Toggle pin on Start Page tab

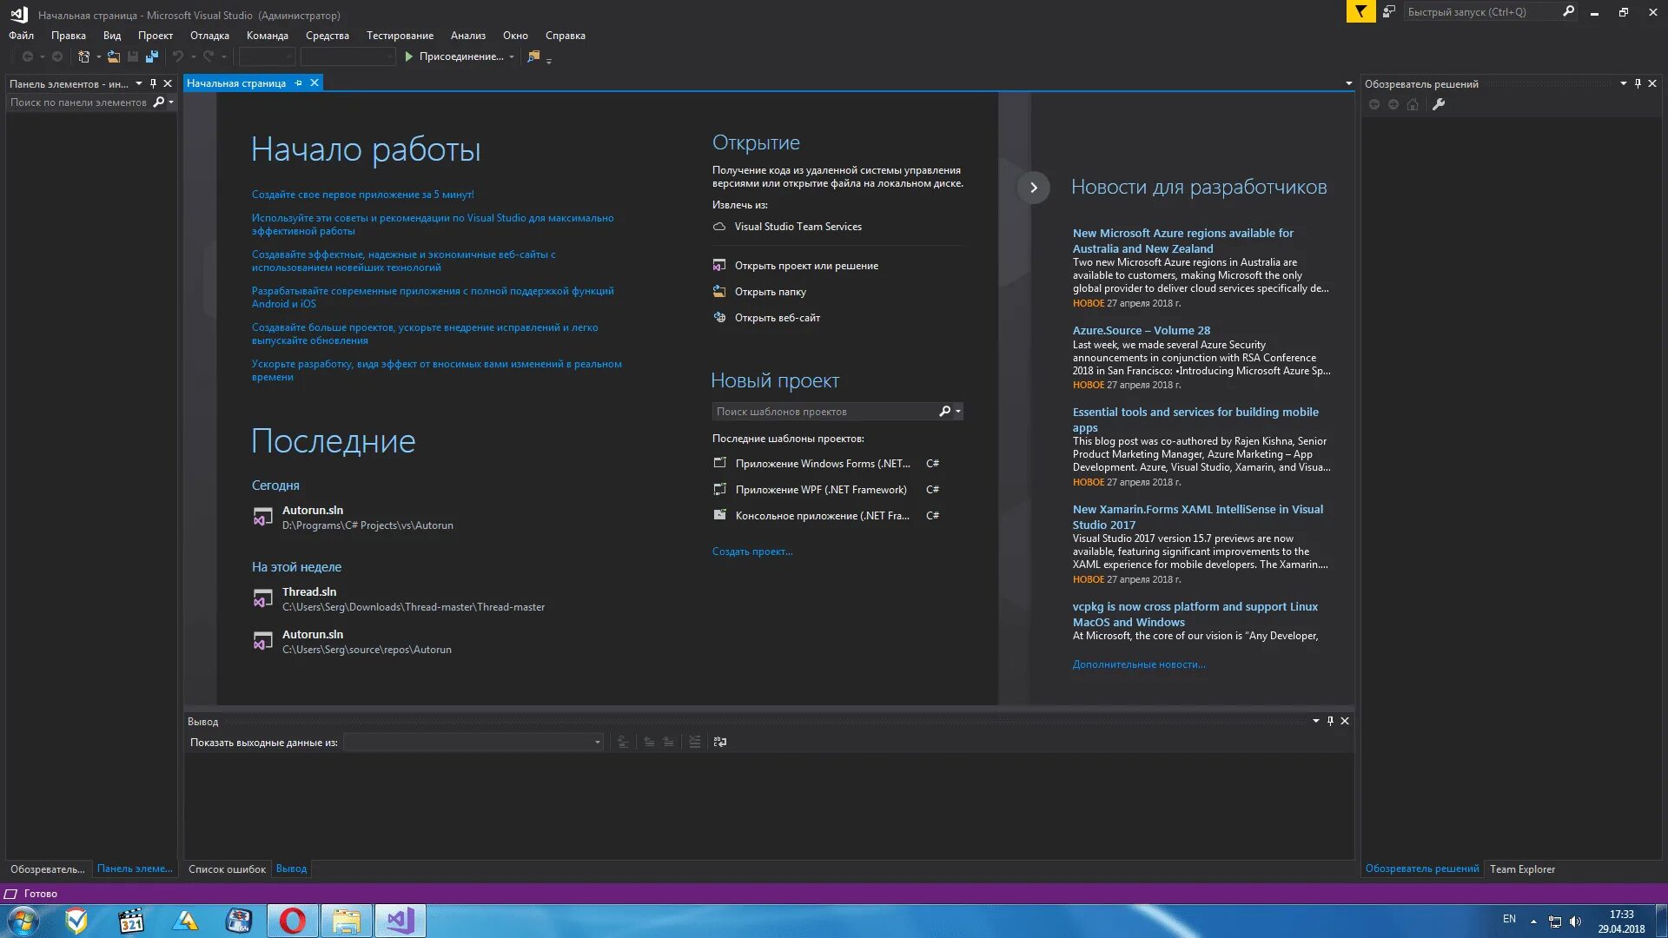point(298,83)
